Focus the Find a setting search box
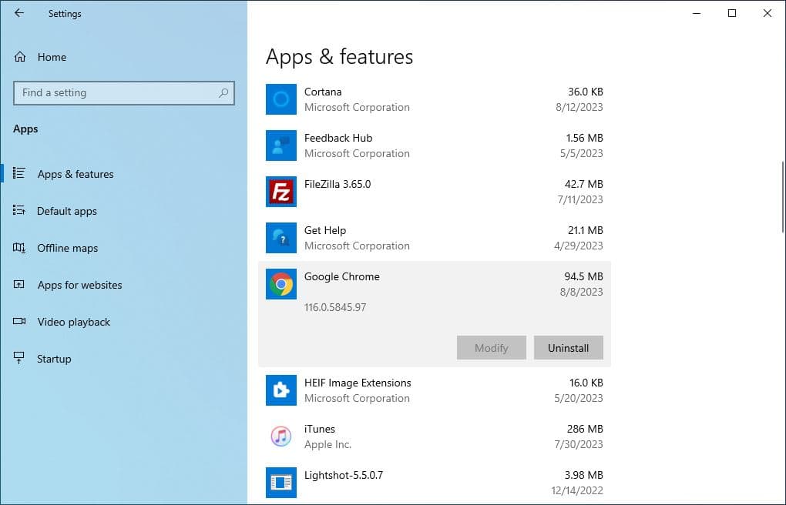 click(x=124, y=93)
